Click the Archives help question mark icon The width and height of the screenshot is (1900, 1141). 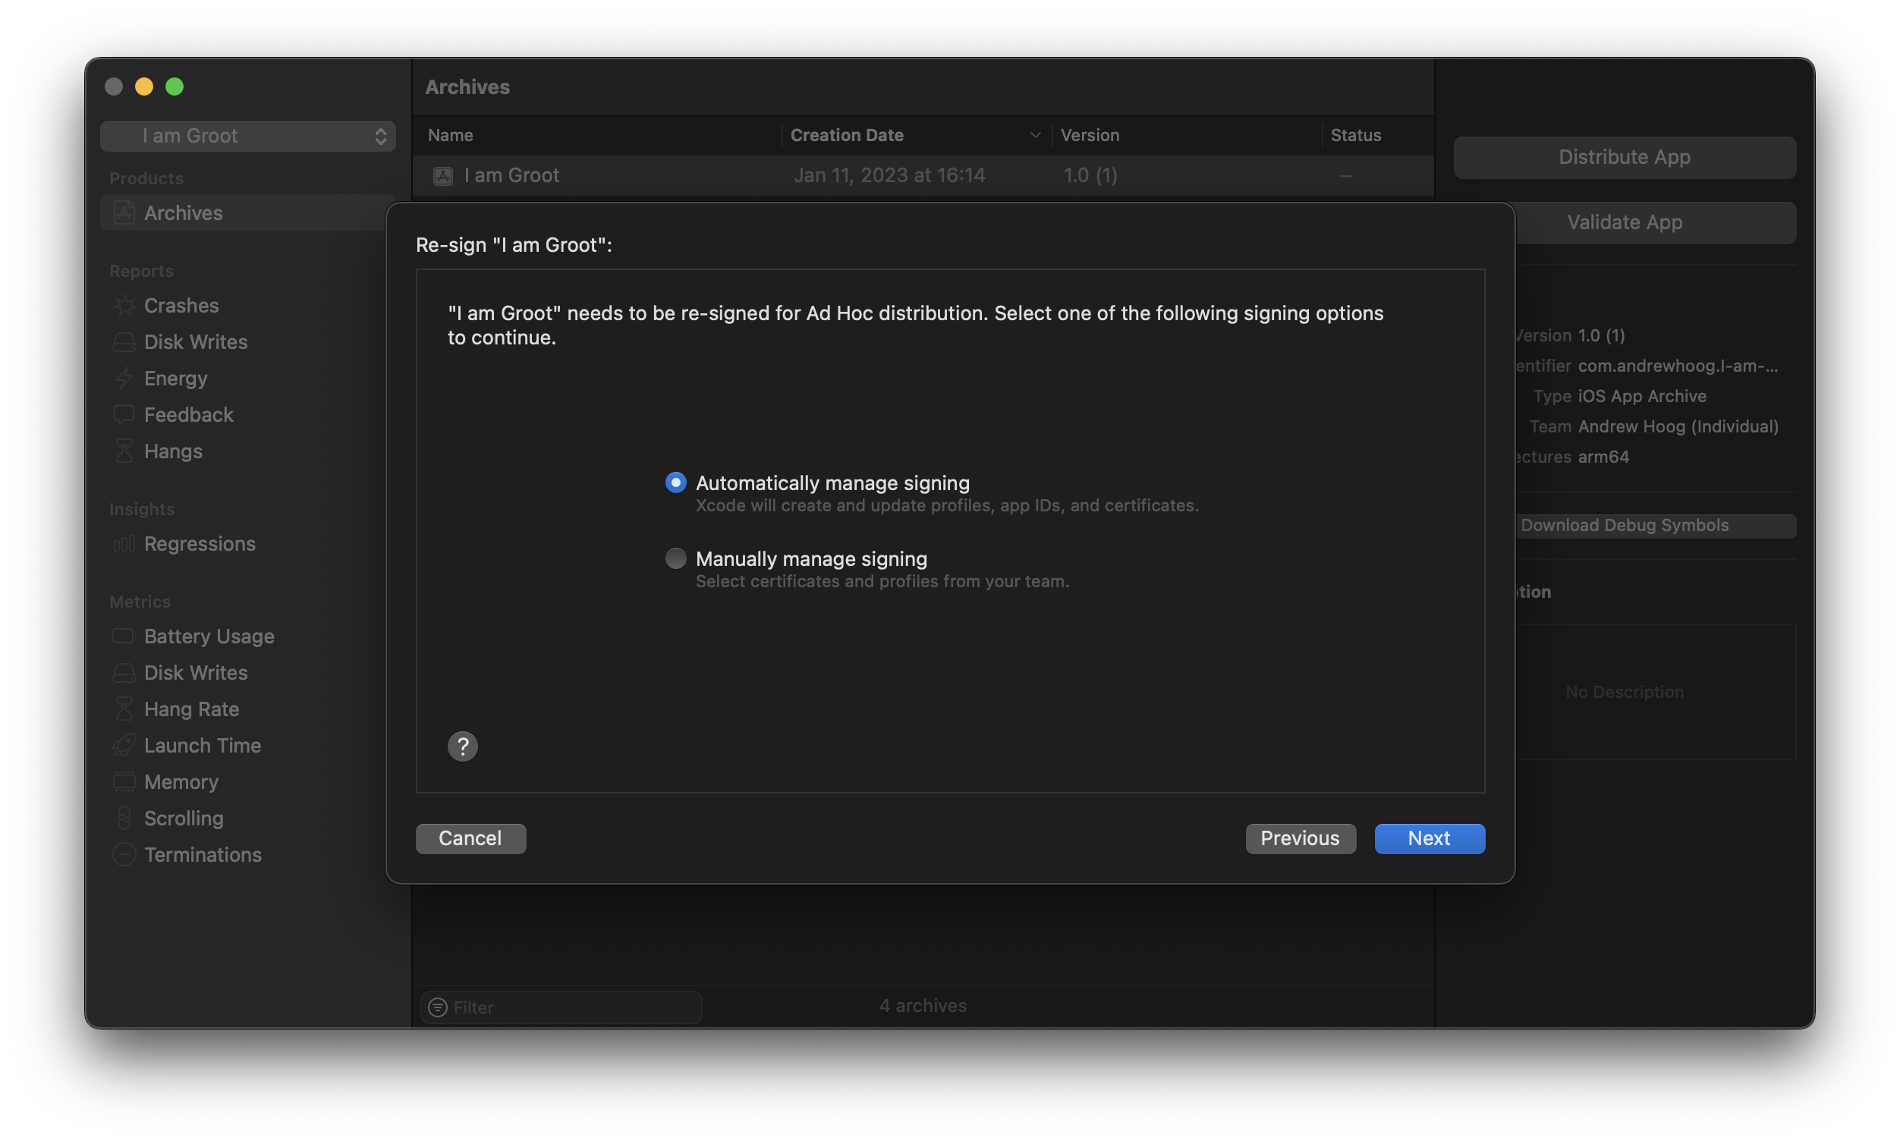[461, 743]
